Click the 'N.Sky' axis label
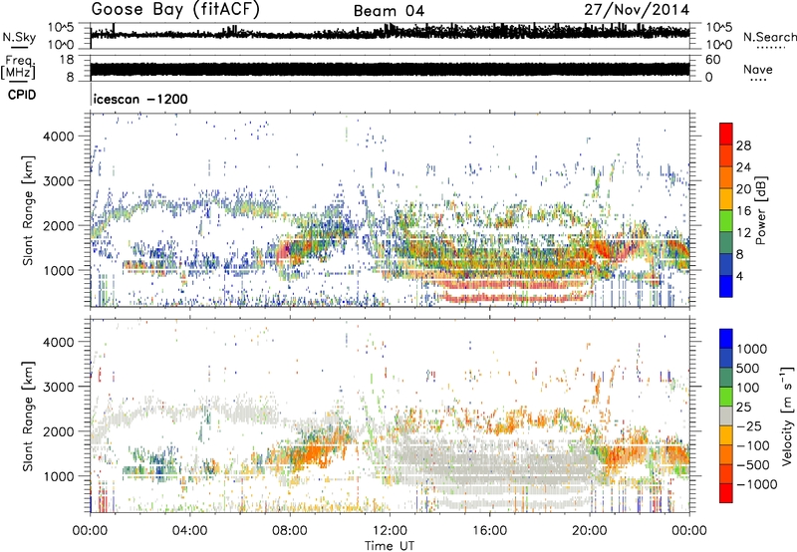 (x=19, y=37)
